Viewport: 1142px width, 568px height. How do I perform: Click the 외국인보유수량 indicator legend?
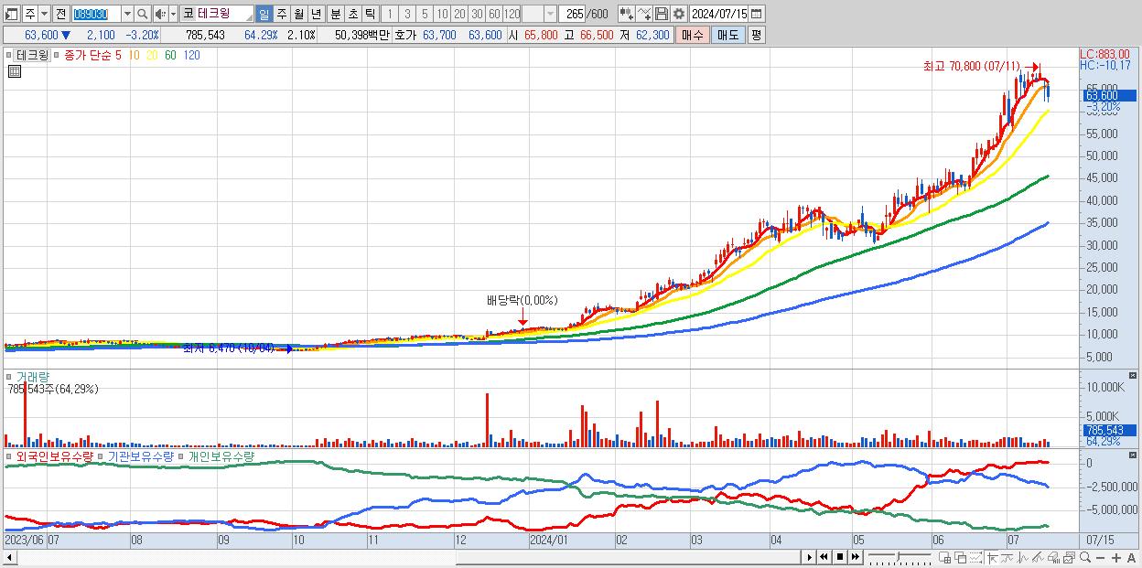(x=55, y=455)
